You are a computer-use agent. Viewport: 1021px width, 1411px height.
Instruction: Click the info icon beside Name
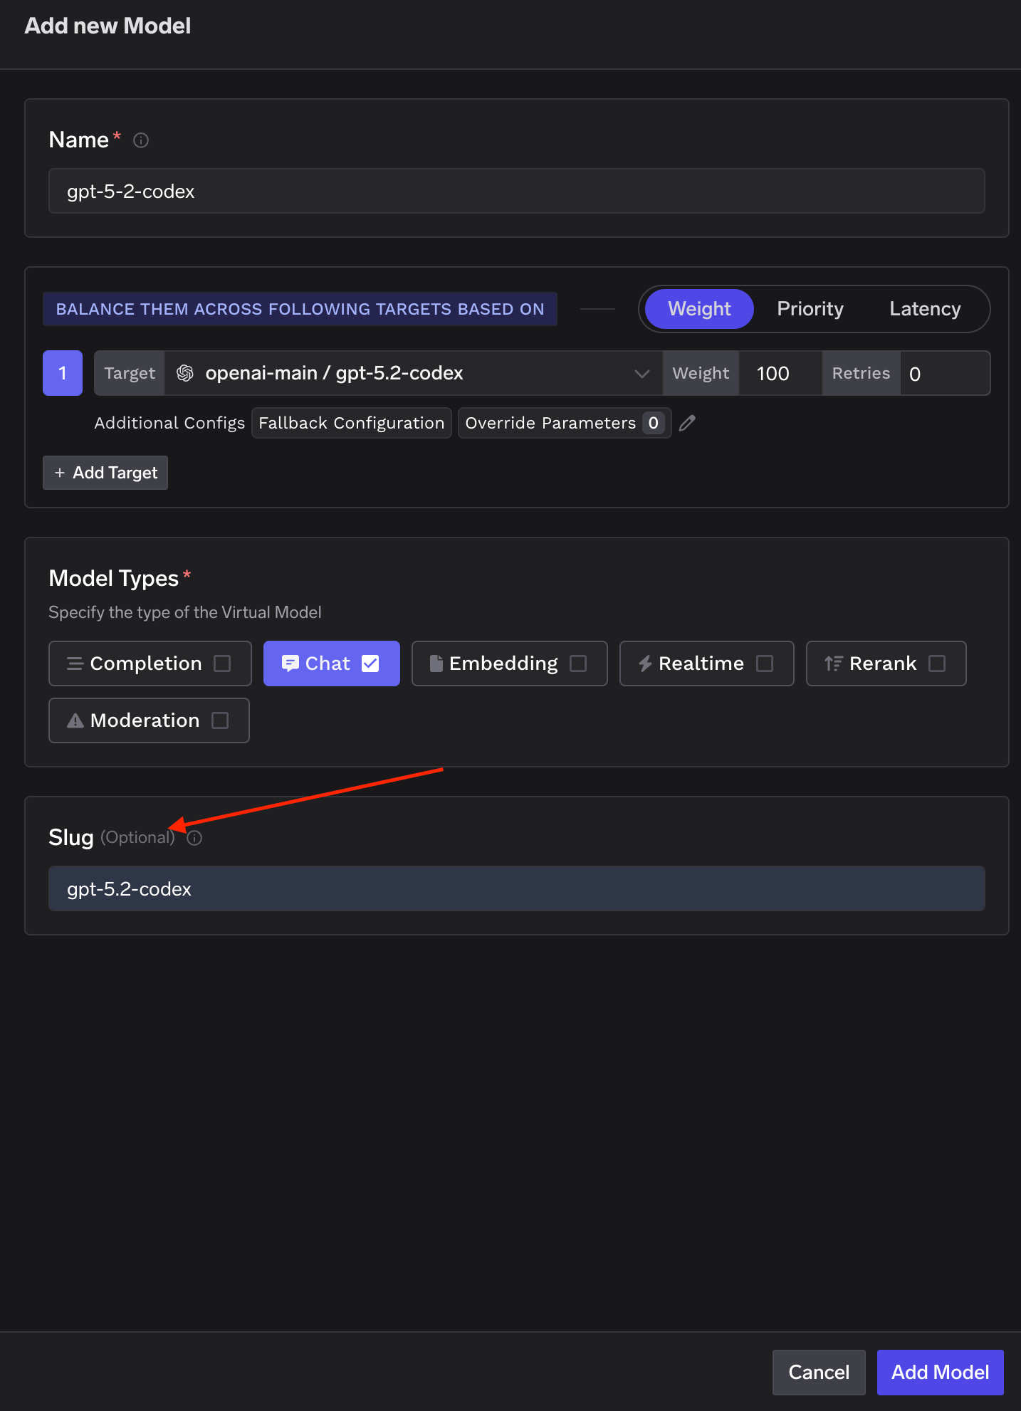tap(141, 140)
